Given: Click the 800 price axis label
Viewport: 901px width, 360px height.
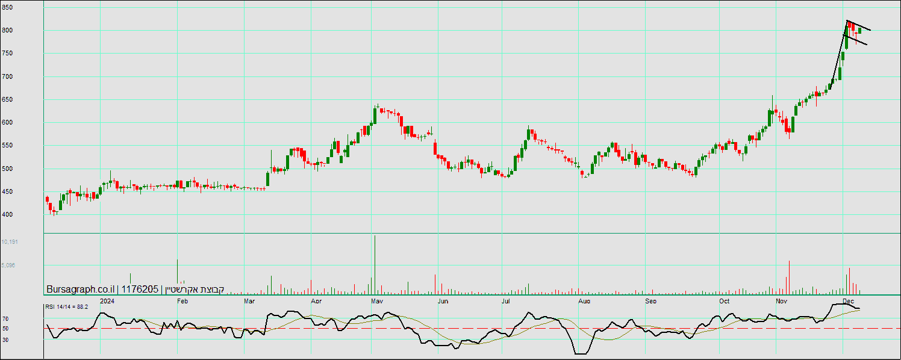Looking at the screenshot, I should pyautogui.click(x=7, y=31).
